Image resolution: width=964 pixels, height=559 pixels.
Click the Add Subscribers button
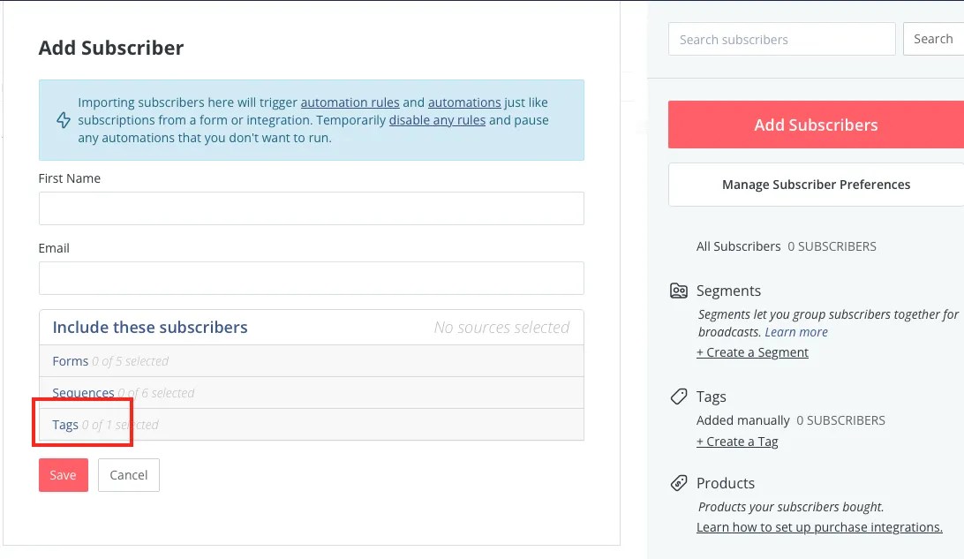pyautogui.click(x=815, y=125)
